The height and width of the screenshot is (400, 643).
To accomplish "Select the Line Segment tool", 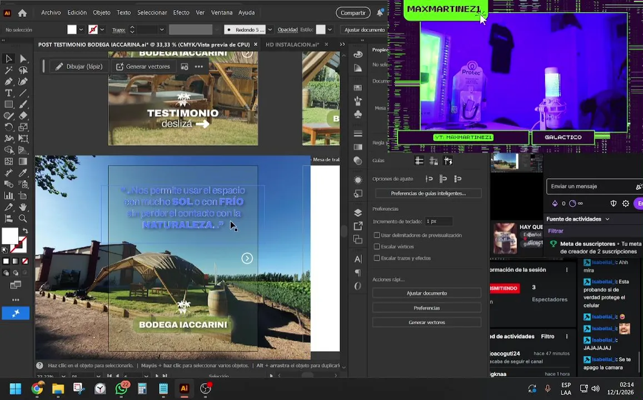I will point(23,93).
